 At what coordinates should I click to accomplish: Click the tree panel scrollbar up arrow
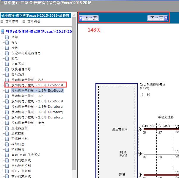[x=74, y=15]
